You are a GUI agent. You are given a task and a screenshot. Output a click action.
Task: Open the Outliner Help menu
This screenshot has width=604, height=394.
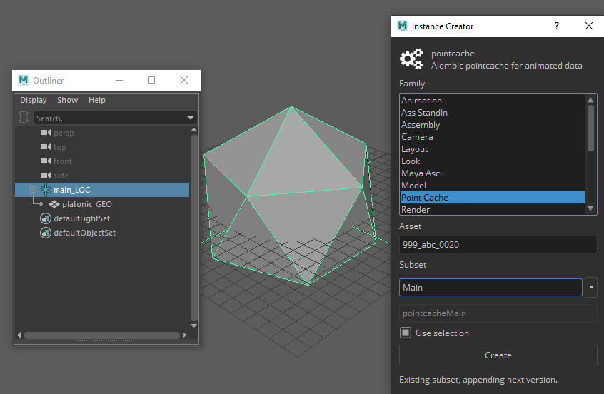[x=97, y=100]
